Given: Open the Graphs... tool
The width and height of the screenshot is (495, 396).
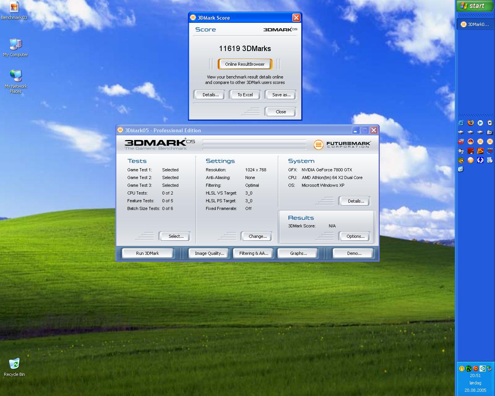Looking at the screenshot, I should coord(298,253).
